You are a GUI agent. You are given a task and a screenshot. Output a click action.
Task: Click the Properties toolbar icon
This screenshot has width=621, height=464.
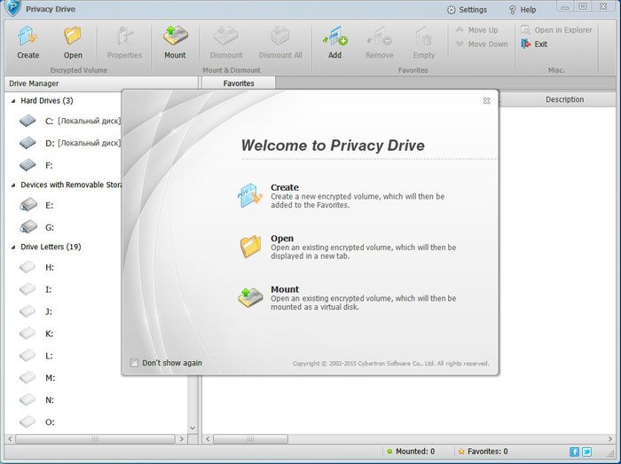click(x=124, y=36)
